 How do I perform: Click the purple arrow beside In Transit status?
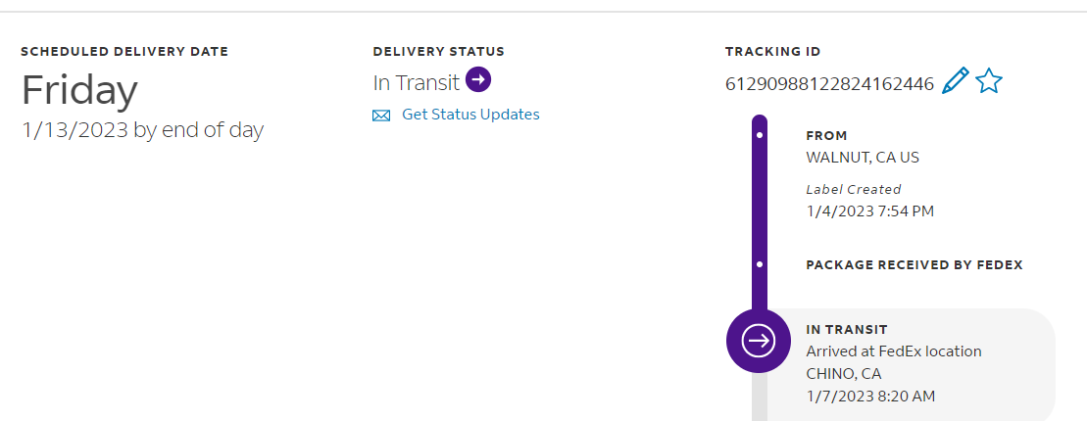coord(478,79)
